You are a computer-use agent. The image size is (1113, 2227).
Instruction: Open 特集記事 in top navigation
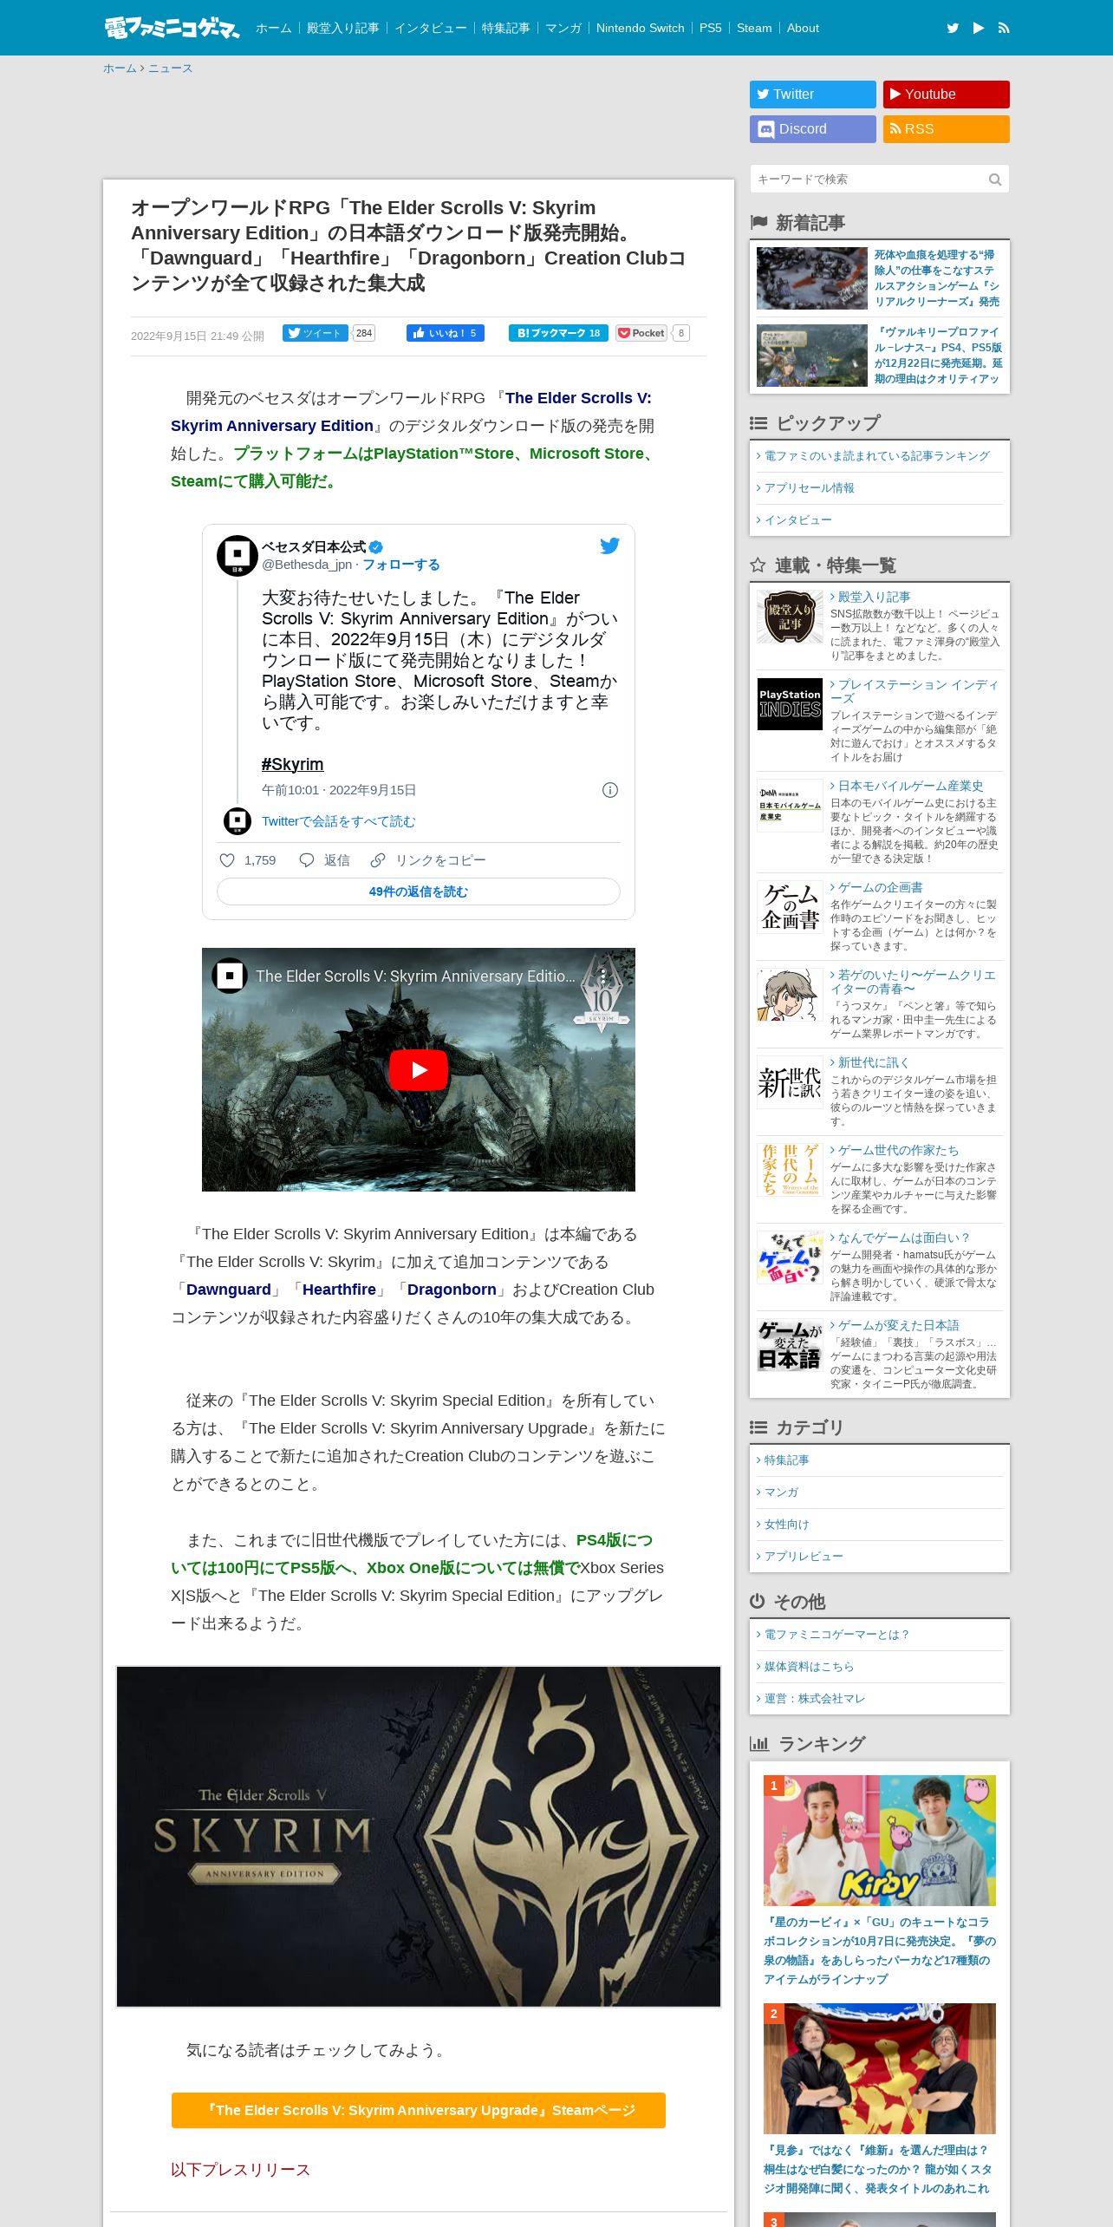(505, 28)
